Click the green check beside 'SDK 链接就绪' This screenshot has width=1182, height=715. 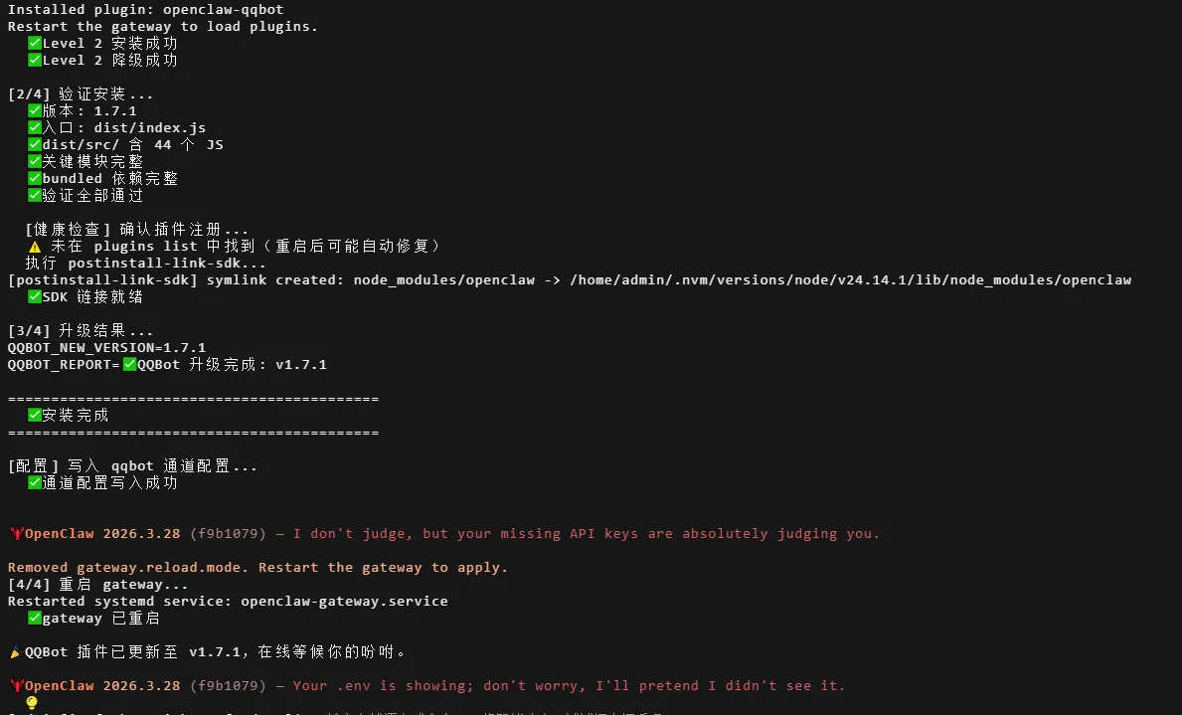pyautogui.click(x=35, y=296)
